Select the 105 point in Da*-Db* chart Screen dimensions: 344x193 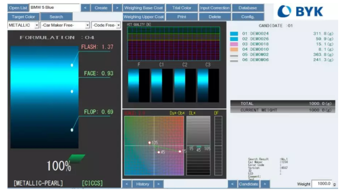(150, 143)
